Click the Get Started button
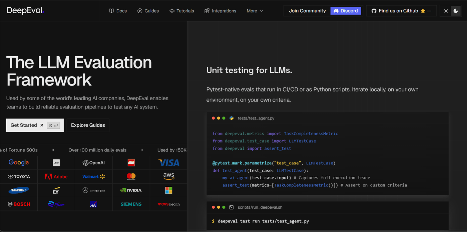 35,125
